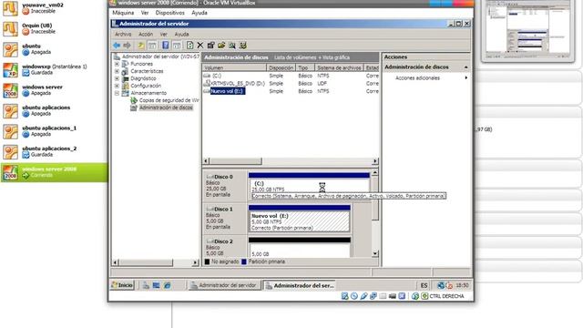Expand the Diagnóstico tree node
The height and width of the screenshot is (328, 583).
pyautogui.click(x=117, y=78)
